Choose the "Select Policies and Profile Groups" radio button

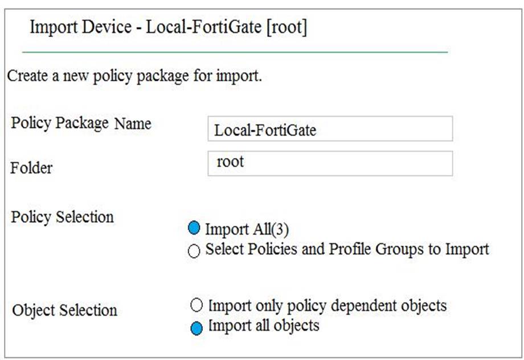[194, 251]
